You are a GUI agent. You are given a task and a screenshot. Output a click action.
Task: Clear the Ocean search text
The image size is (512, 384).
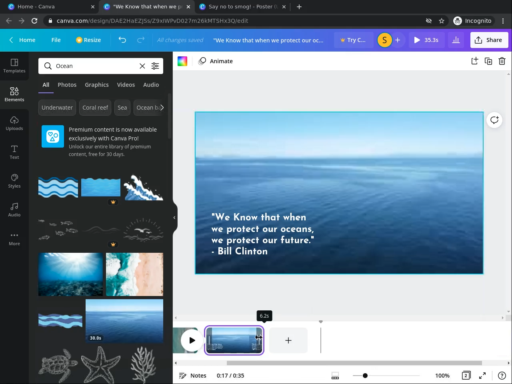pos(142,66)
